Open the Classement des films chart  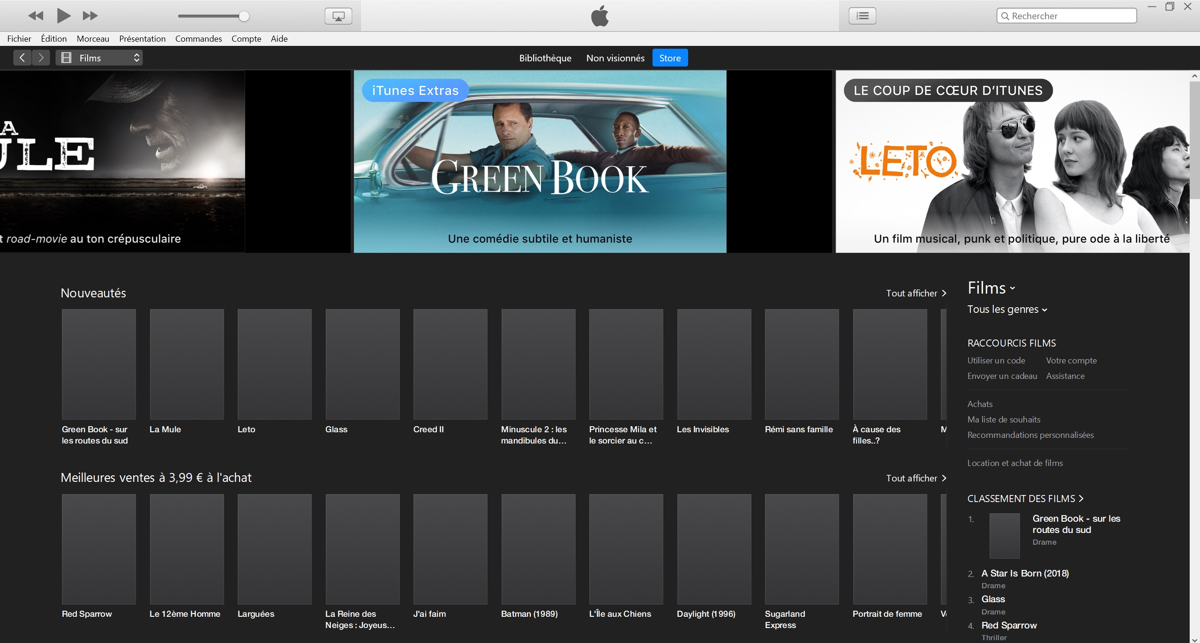[x=1025, y=498]
